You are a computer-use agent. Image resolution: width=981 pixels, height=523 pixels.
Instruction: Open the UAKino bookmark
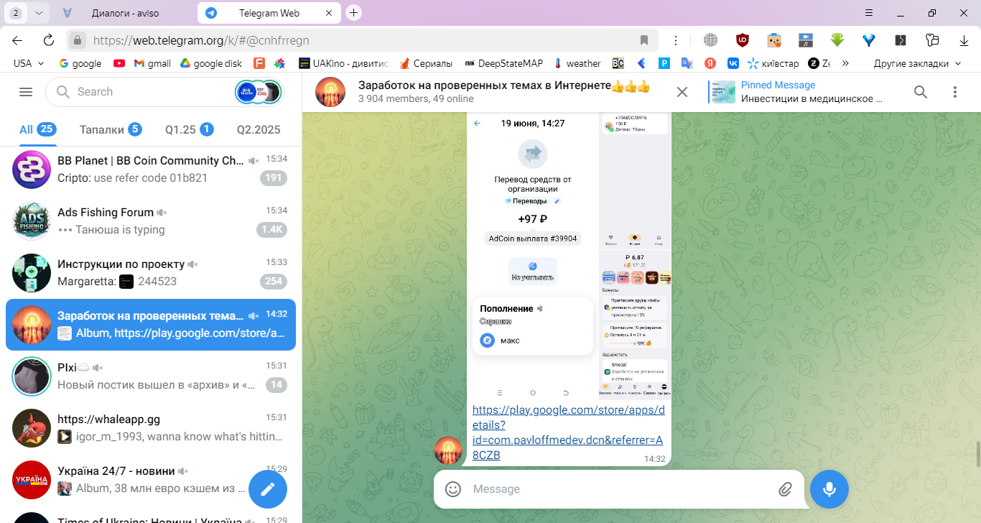tap(343, 63)
